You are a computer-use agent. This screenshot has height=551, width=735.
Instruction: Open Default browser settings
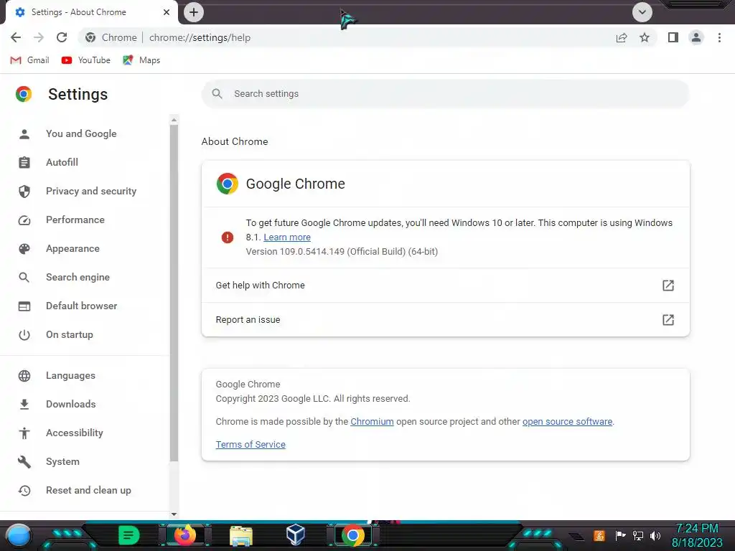click(x=81, y=306)
